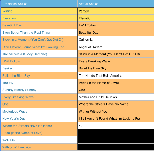Select 'The Fly' cell
The image size is (154, 151).
click(39, 83)
